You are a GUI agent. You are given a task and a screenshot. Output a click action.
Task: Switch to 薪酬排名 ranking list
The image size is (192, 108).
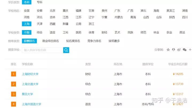click(x=29, y=41)
